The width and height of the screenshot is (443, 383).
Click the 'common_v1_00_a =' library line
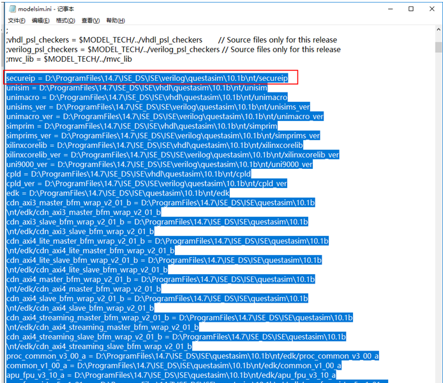(x=174, y=366)
